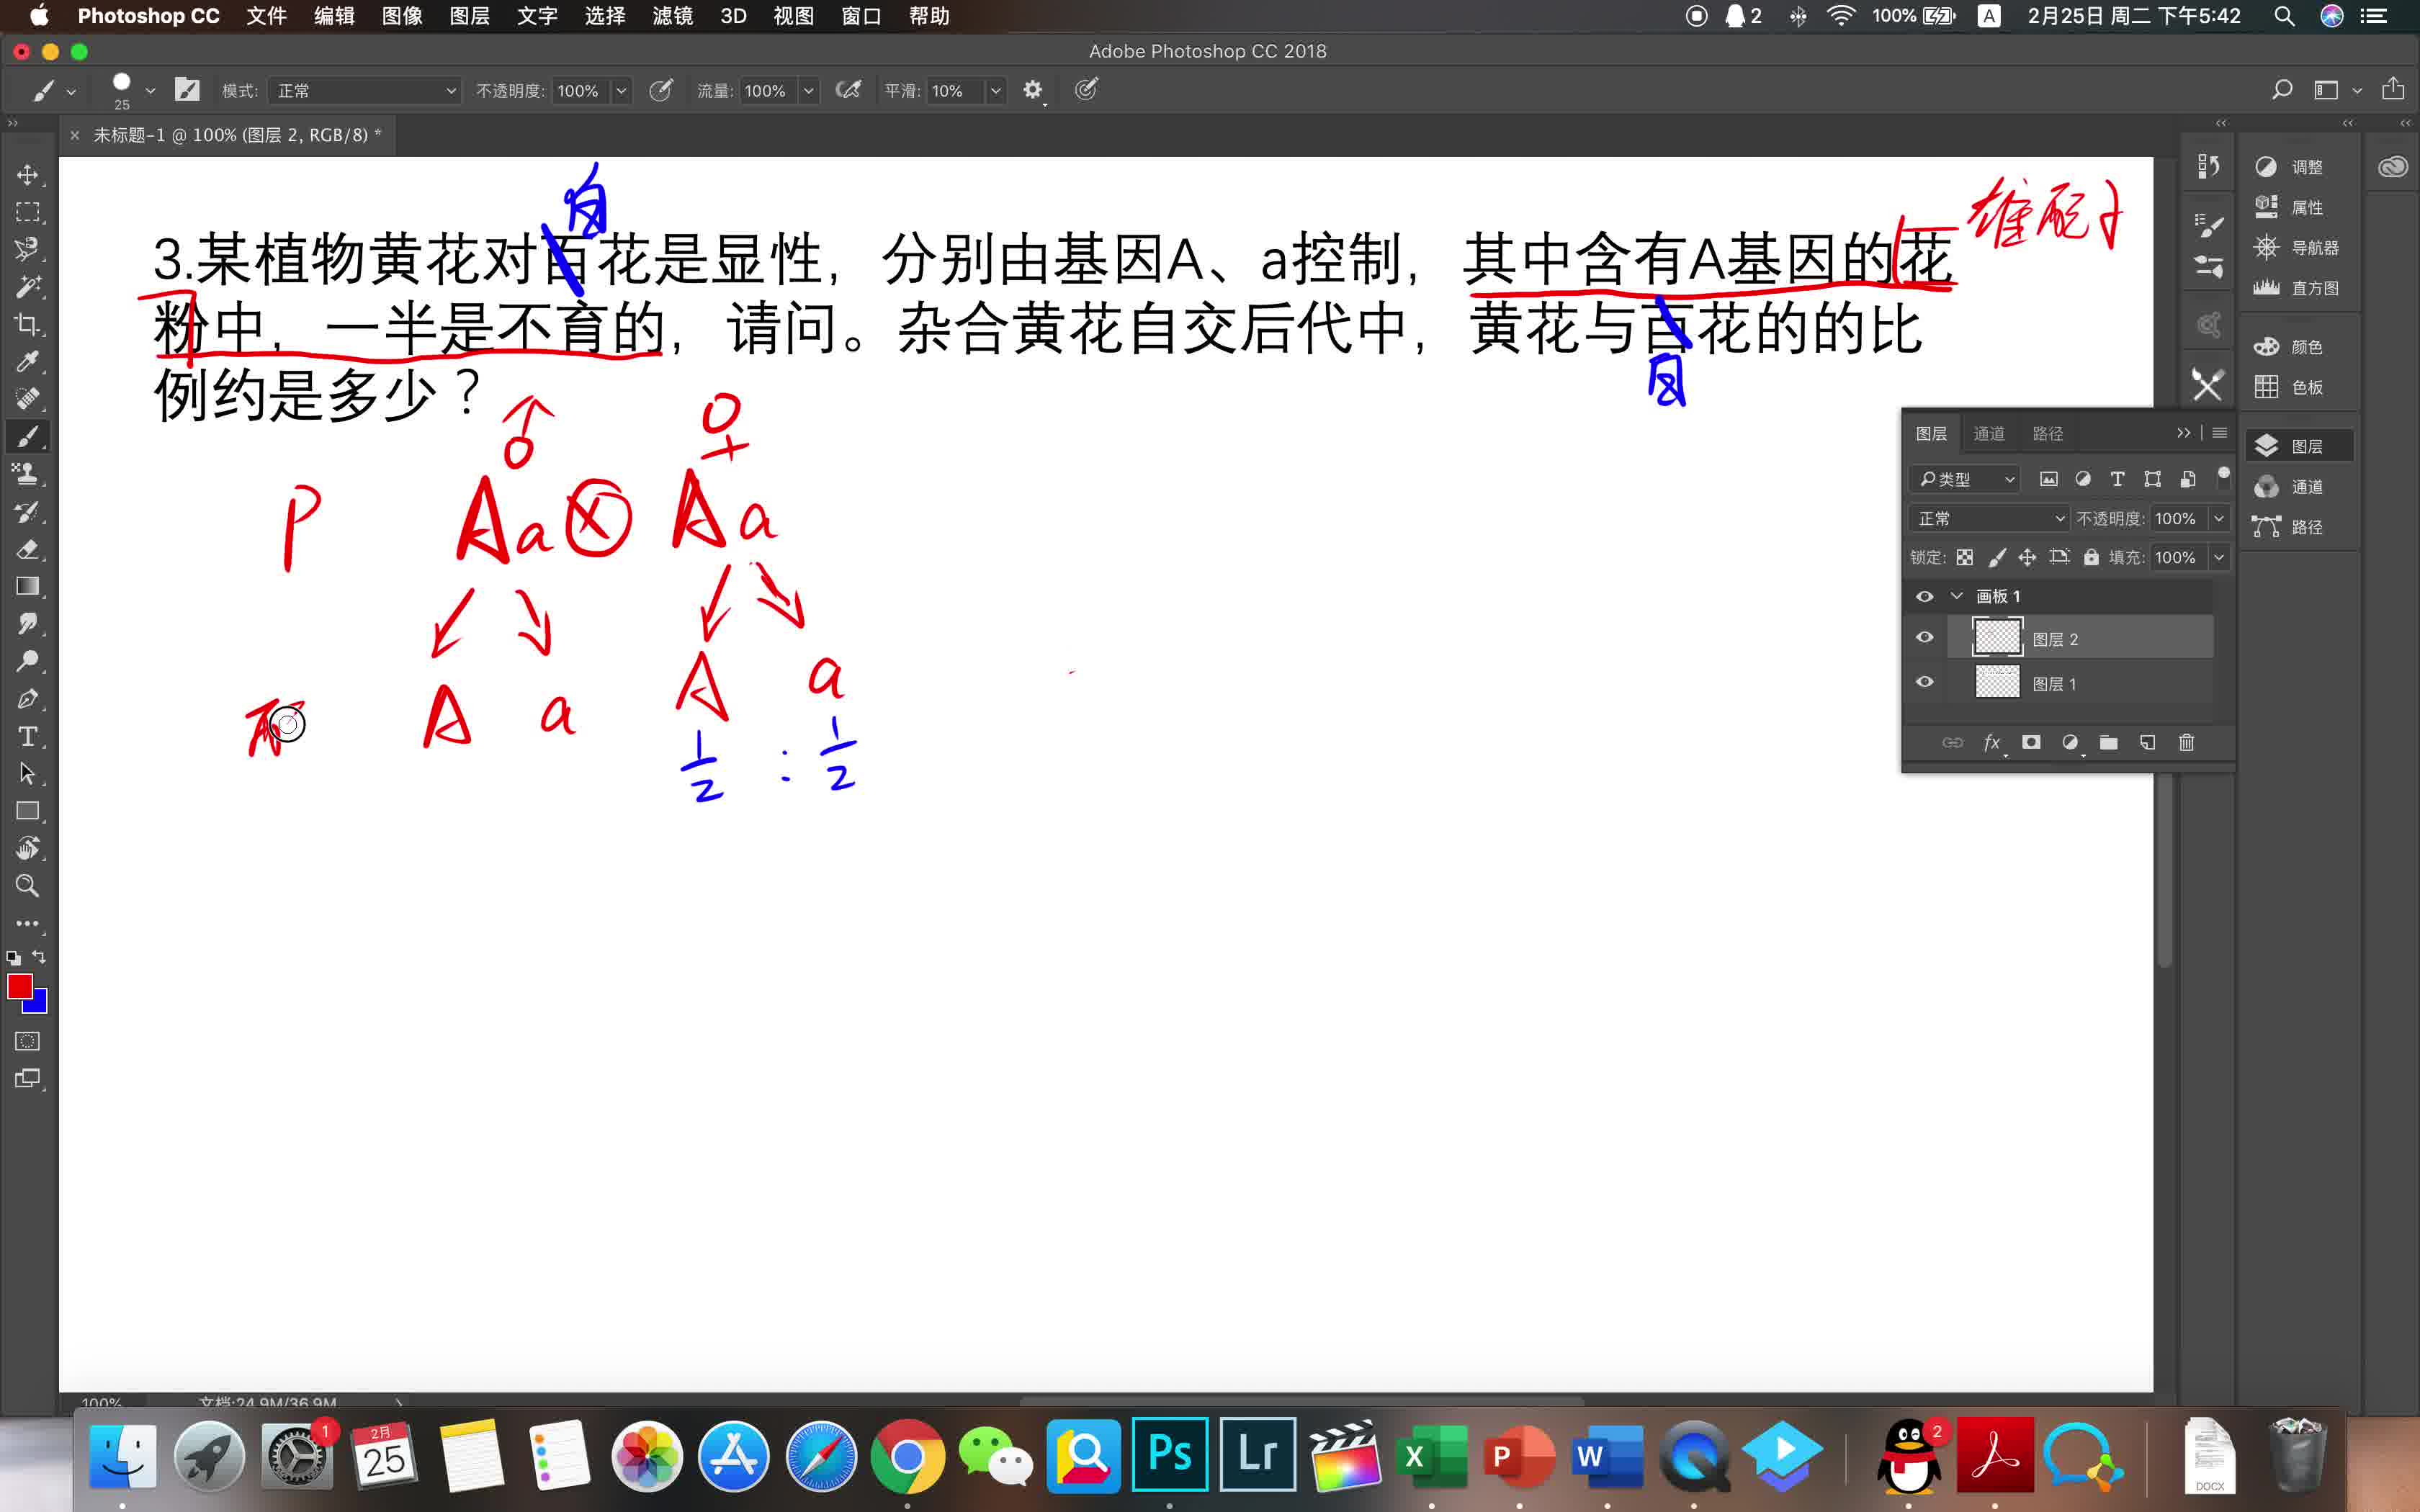Switch to the 通道 tab in Layers panel

pyautogui.click(x=1988, y=433)
